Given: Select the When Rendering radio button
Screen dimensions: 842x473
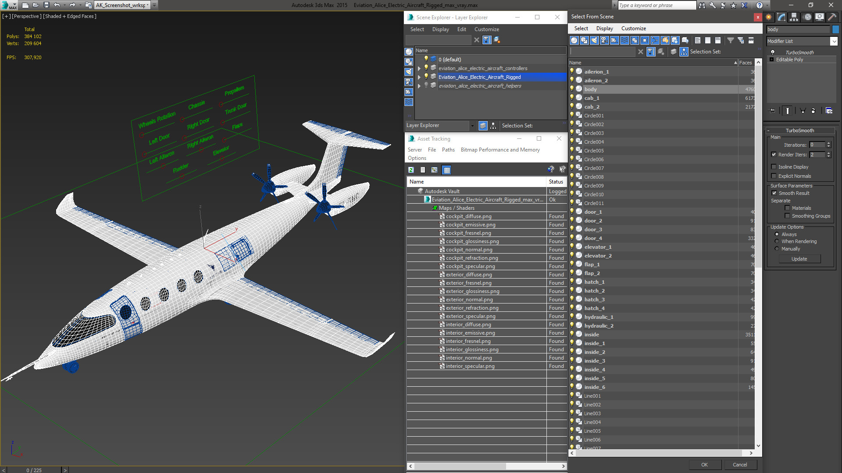Looking at the screenshot, I should click(777, 241).
